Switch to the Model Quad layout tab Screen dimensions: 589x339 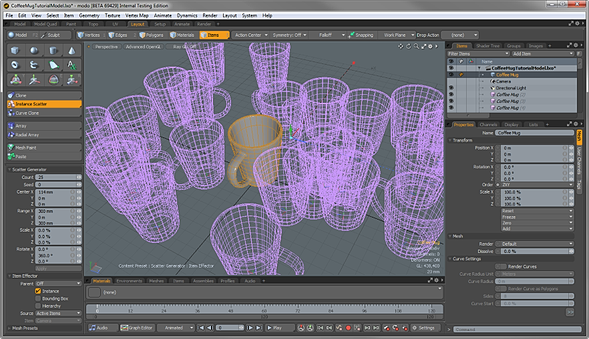[45, 24]
